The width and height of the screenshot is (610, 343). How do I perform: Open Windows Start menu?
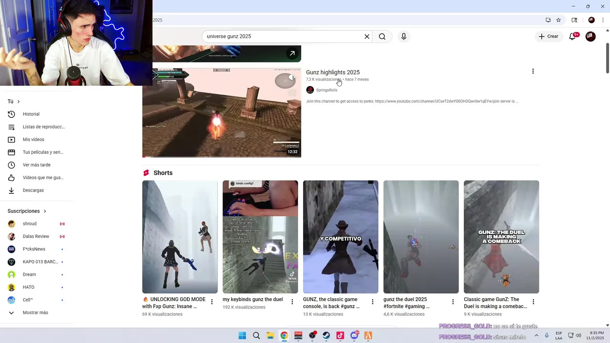click(x=242, y=335)
